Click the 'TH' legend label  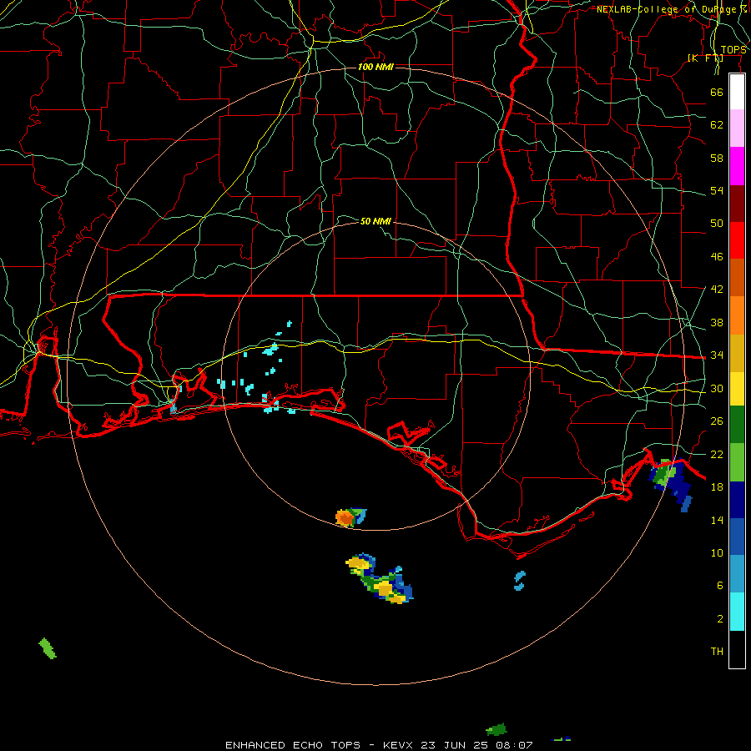(x=717, y=651)
